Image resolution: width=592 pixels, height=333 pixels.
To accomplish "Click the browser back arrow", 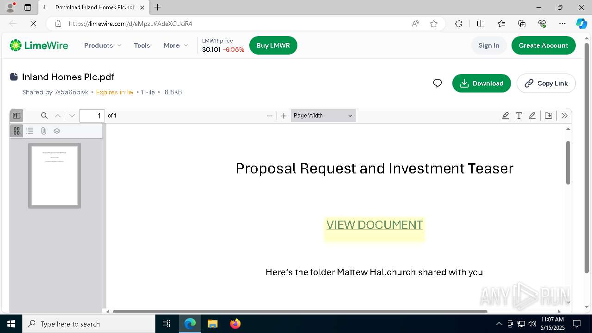I will [13, 24].
